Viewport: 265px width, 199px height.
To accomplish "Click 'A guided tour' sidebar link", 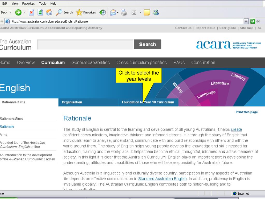I will (23, 145).
